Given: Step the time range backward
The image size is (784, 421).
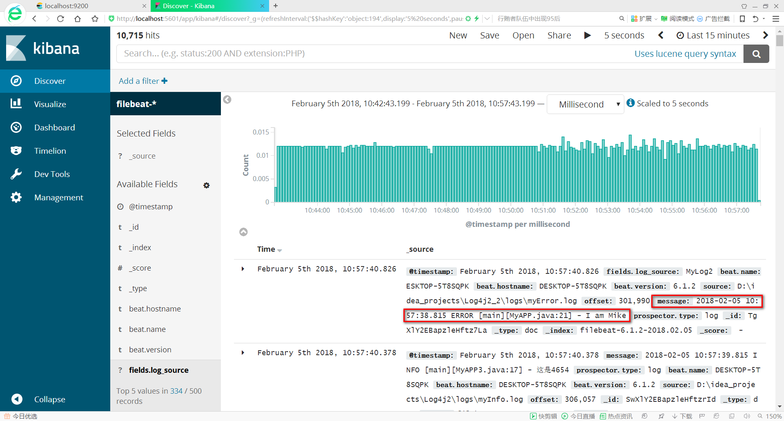Looking at the screenshot, I should point(661,36).
